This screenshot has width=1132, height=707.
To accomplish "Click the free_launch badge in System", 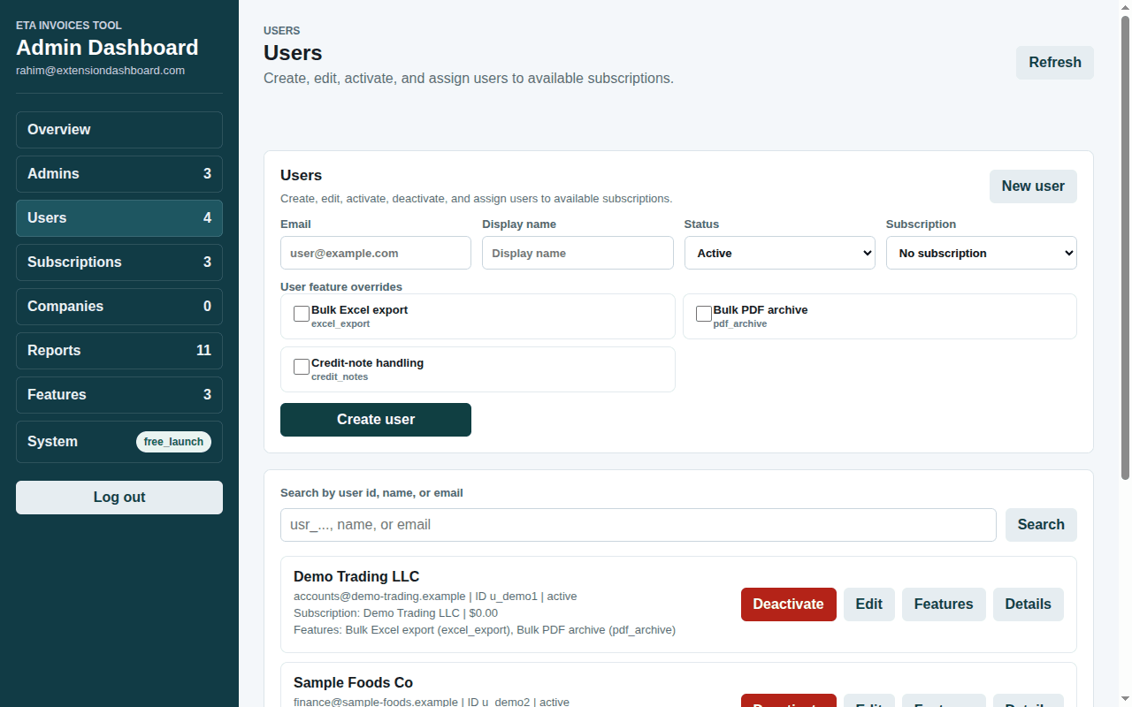I will (173, 442).
